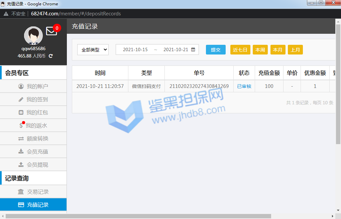Image resolution: width=341 pixels, height=219 pixels.
Task: Click the balance refresh icon
Action: tap(51, 56)
